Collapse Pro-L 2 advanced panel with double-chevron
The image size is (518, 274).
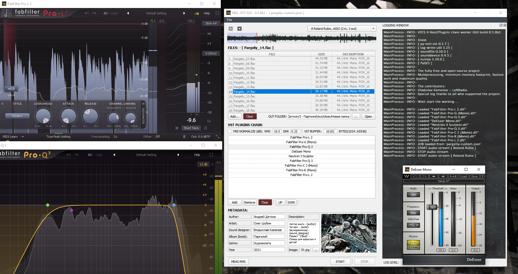[x=143, y=104]
